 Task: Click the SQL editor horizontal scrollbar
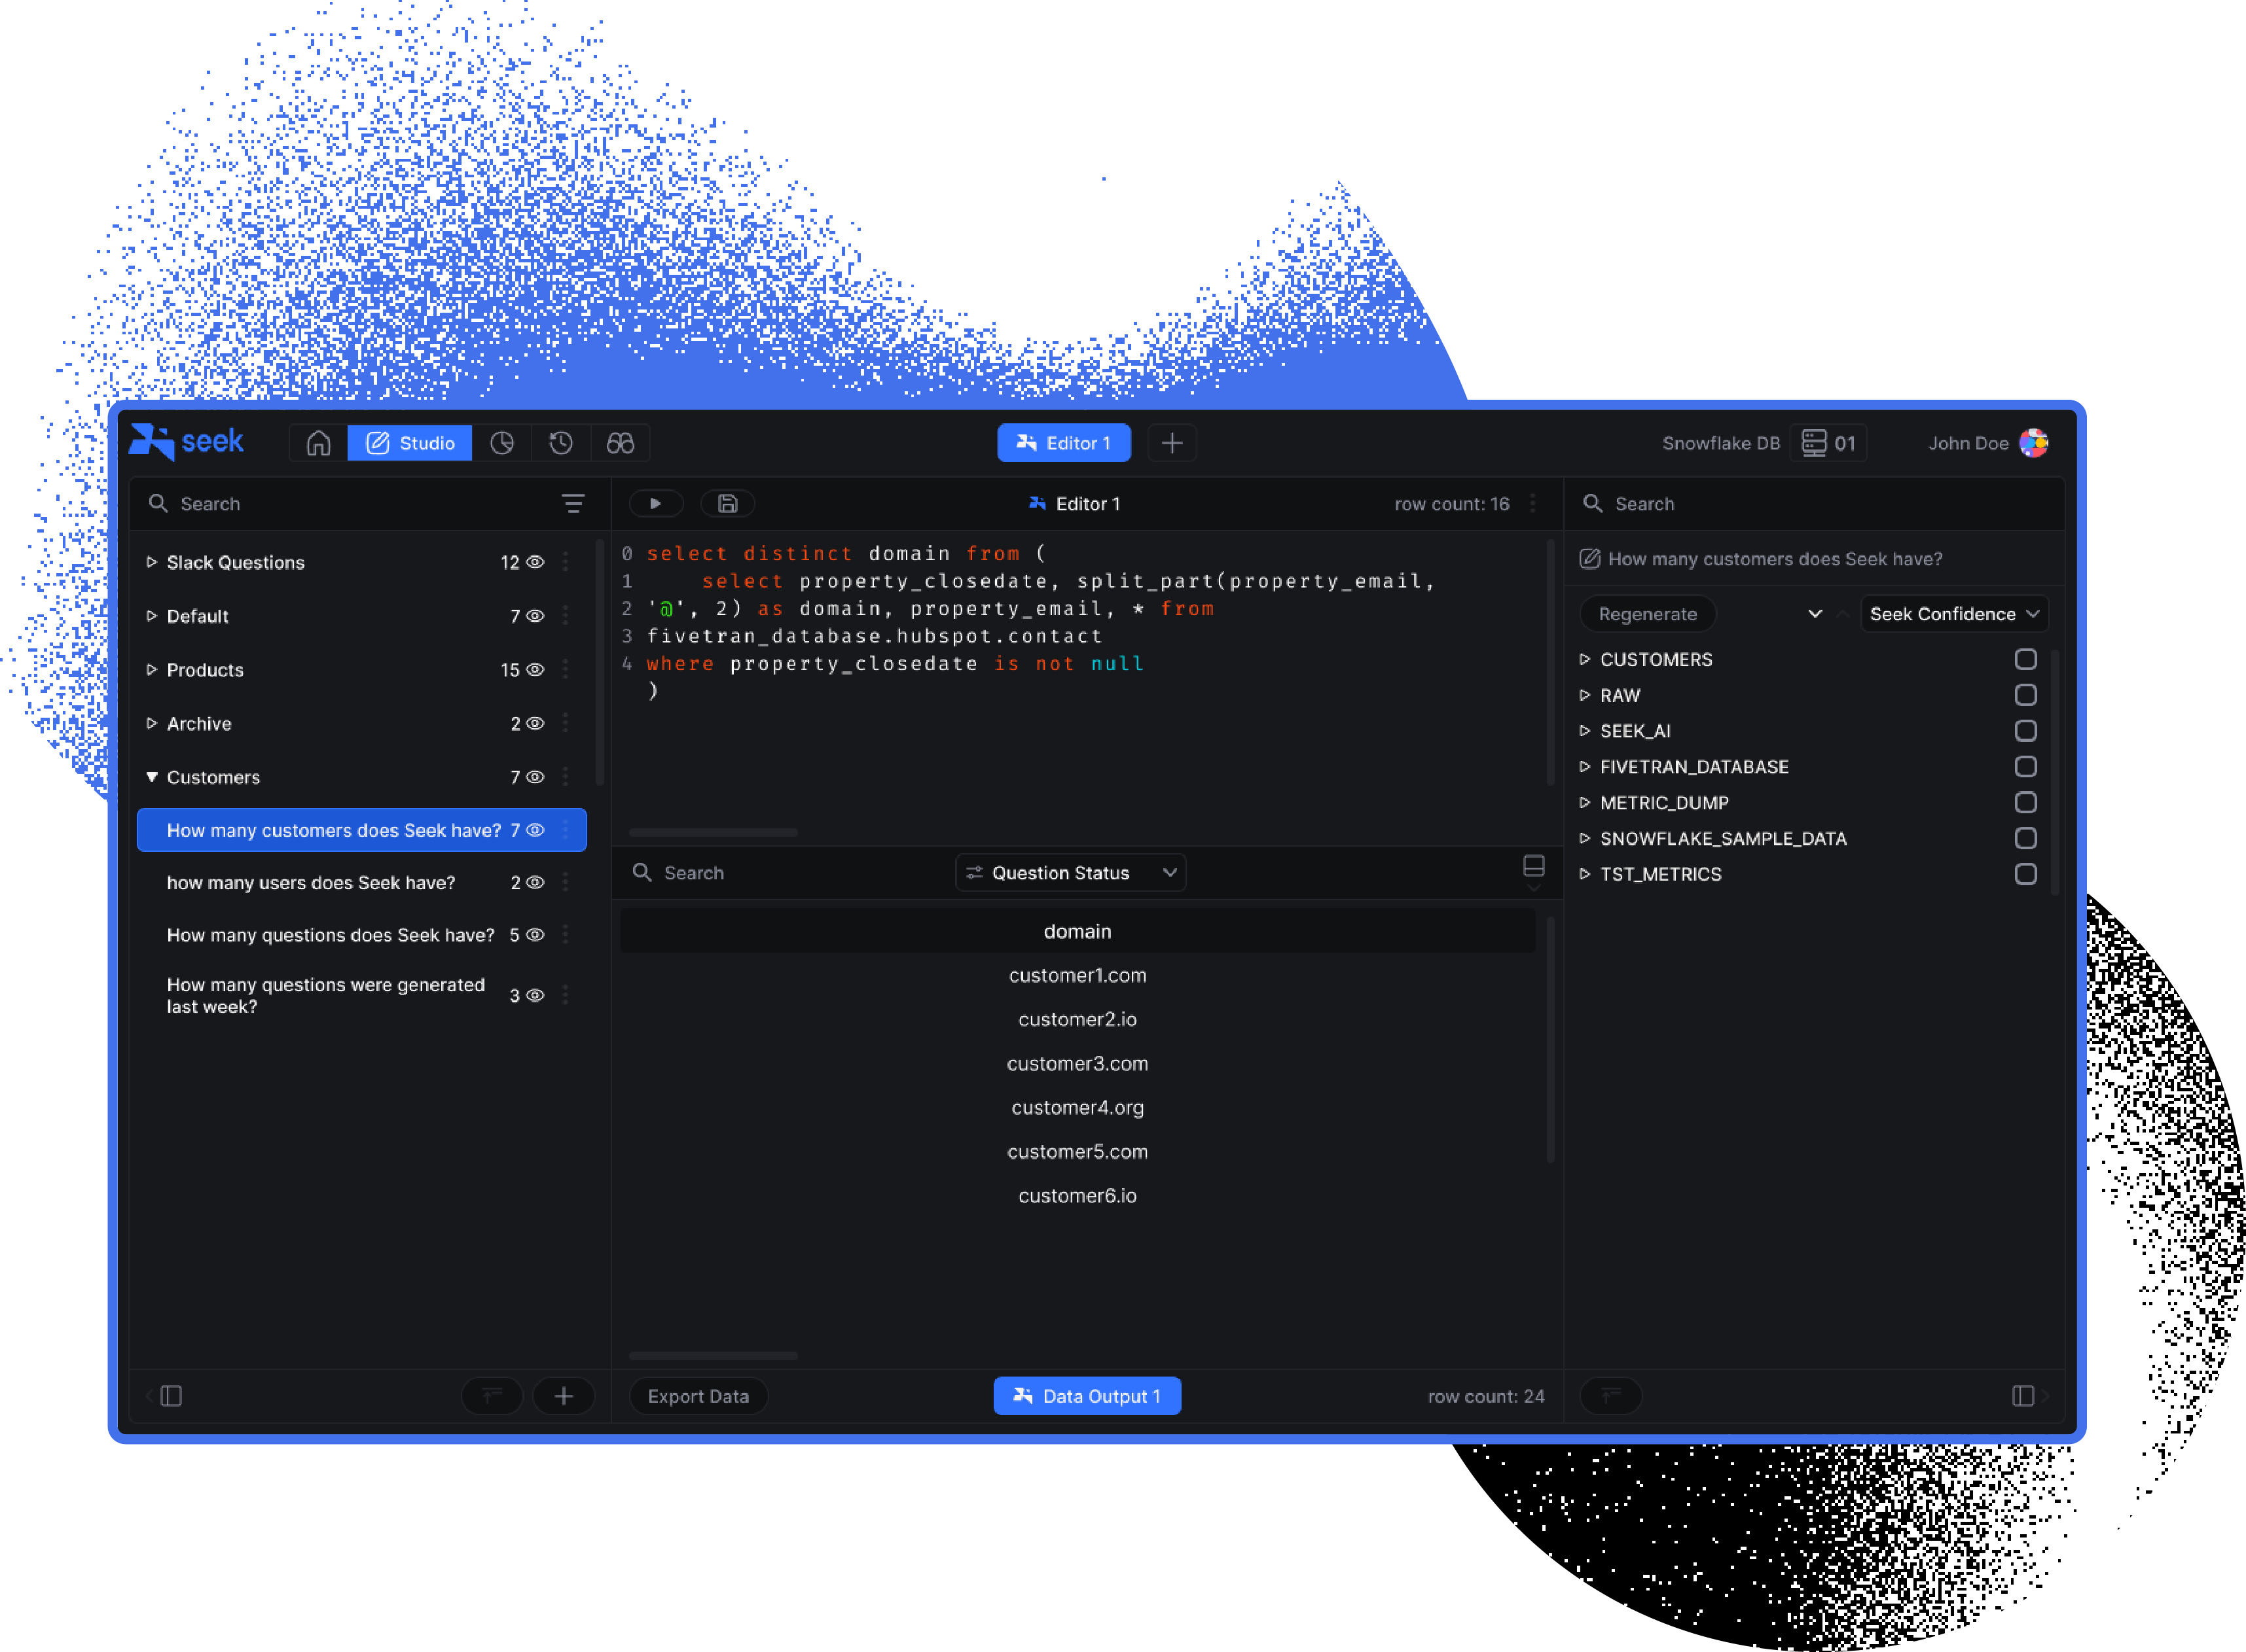(714, 832)
